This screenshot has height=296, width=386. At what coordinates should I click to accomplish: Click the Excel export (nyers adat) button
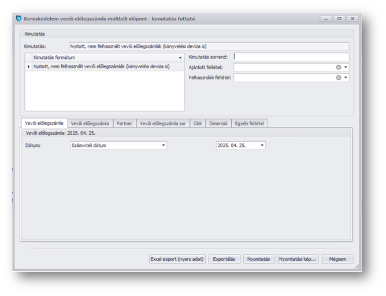click(177, 259)
